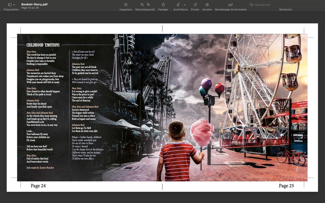Open the Présentation view options chevron

[14, 5]
